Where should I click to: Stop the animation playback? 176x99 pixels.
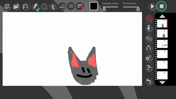click(x=161, y=6)
